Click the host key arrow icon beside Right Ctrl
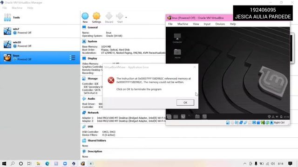 [x=271, y=122]
